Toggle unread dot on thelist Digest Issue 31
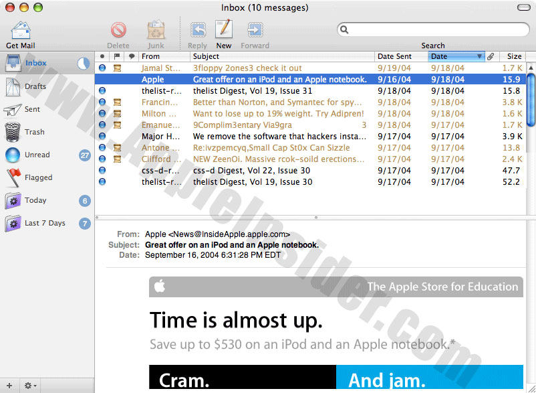This screenshot has width=536, height=393. point(102,91)
